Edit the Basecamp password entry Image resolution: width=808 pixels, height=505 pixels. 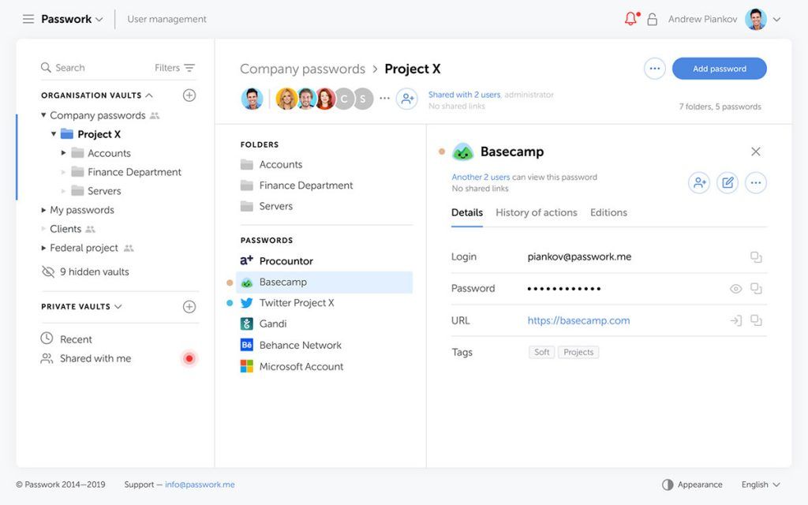click(x=728, y=182)
